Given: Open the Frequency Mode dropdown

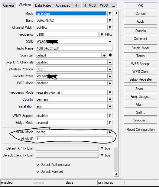Looking at the screenshot, I should (110, 92).
